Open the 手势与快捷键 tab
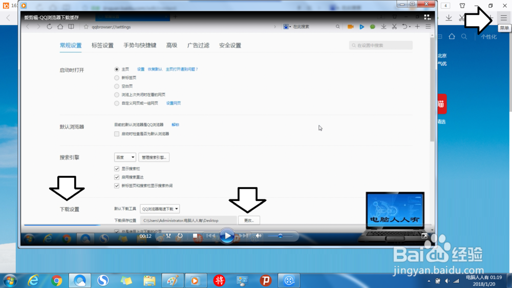Image resolution: width=512 pixels, height=288 pixels. click(140, 46)
